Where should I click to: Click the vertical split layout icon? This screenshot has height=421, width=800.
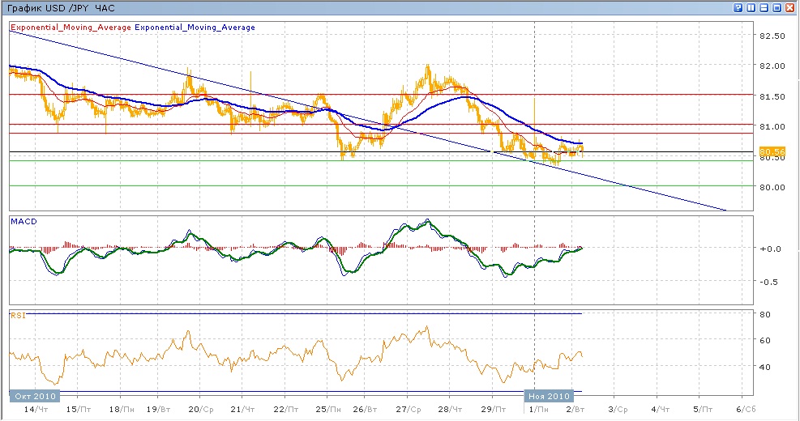coord(751,7)
